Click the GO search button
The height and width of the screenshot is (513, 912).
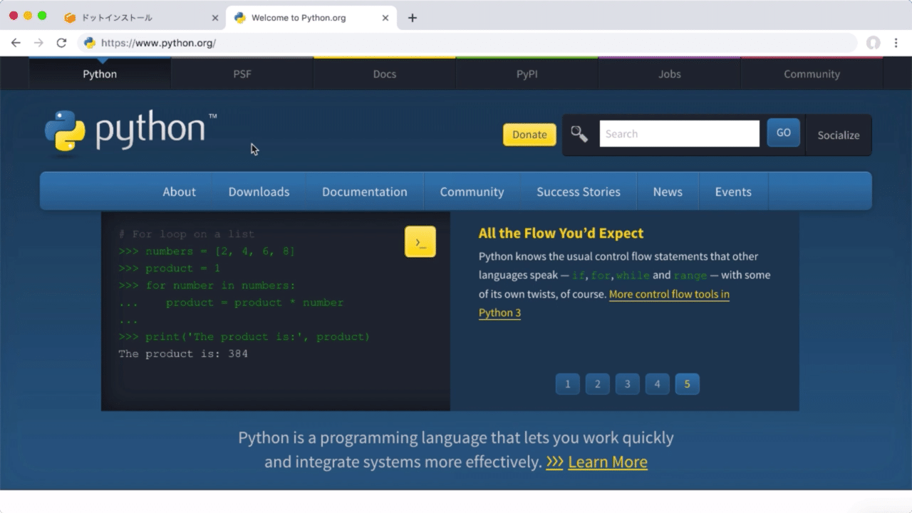click(784, 133)
